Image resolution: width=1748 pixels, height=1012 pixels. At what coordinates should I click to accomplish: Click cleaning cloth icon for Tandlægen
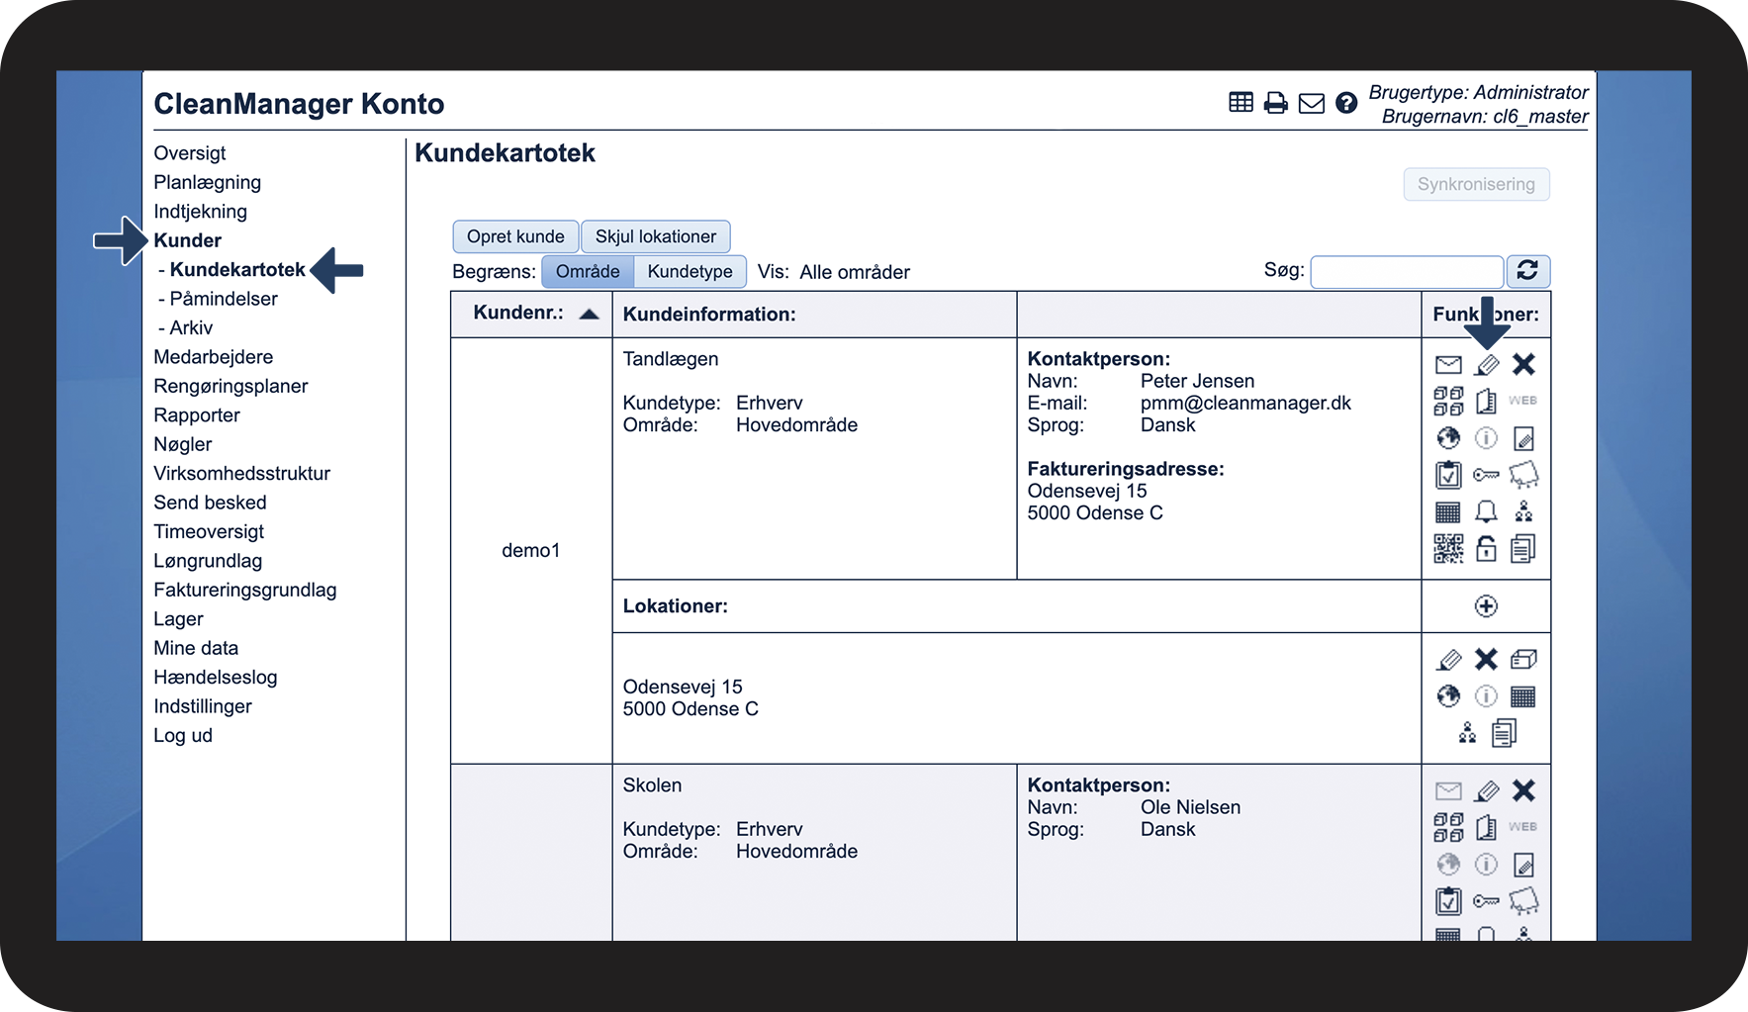(x=1523, y=475)
